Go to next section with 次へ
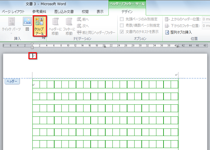 click(x=83, y=26)
